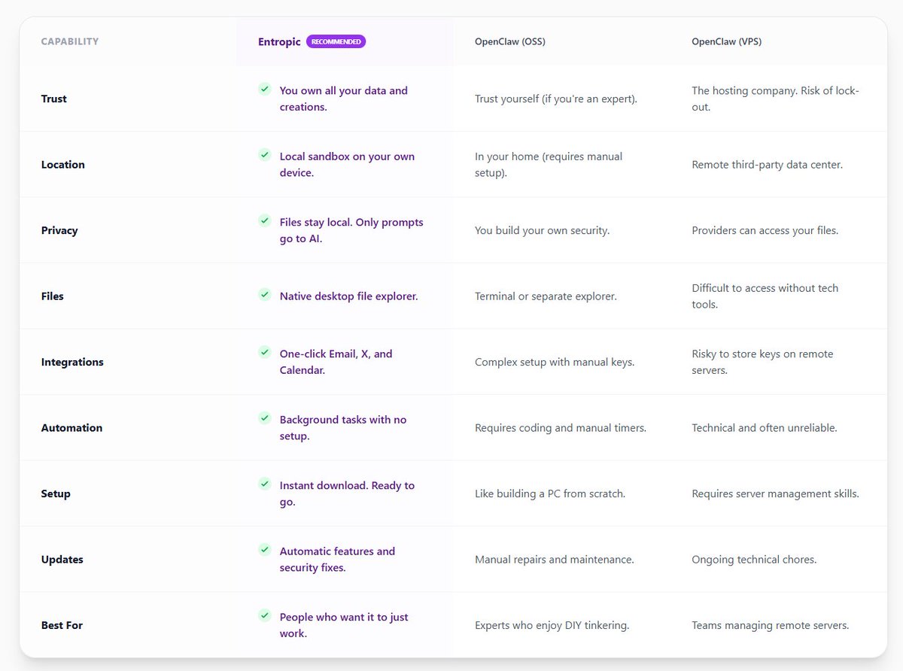Click the green check icon in the Privacy row
This screenshot has width=903, height=671.
[x=265, y=220]
